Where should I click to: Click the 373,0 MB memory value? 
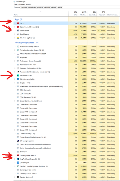click(x=83, y=23)
